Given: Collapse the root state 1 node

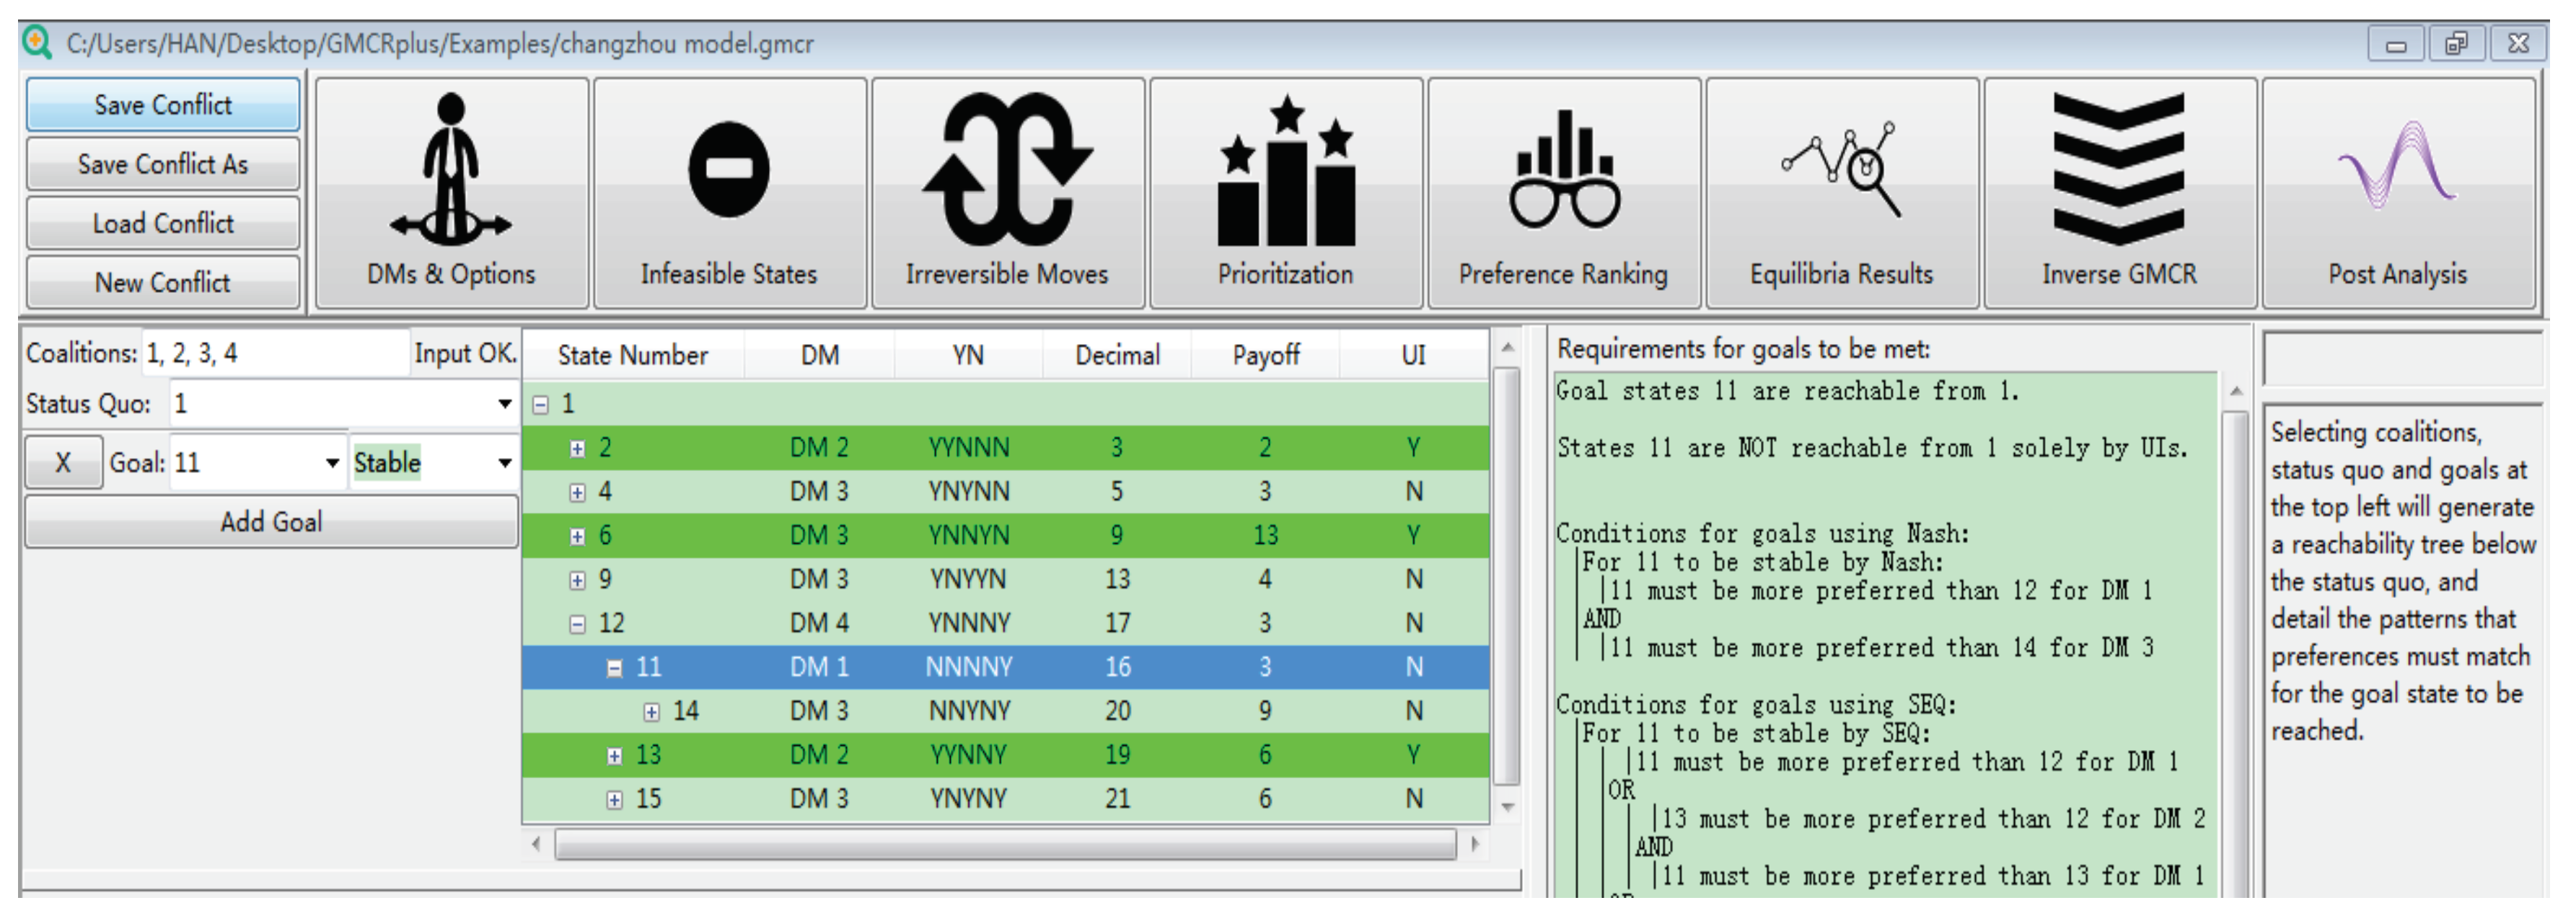Looking at the screenshot, I should [x=541, y=405].
